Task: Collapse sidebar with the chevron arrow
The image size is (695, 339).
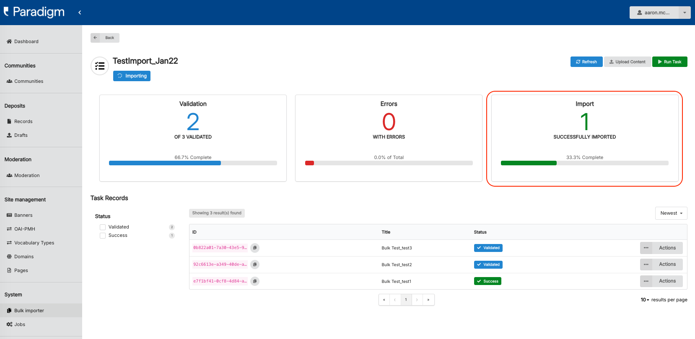Action: click(x=80, y=13)
